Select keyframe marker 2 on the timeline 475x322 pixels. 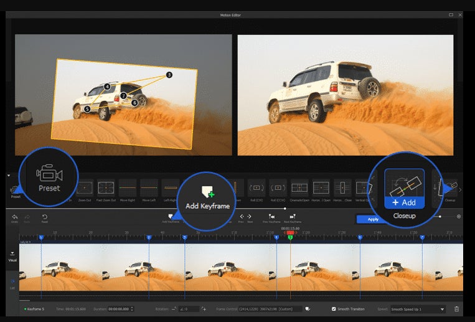[x=149, y=238]
